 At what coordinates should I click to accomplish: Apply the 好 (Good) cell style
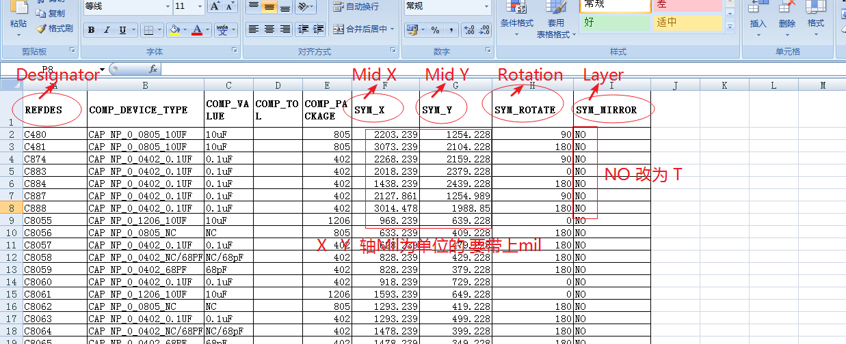point(614,22)
